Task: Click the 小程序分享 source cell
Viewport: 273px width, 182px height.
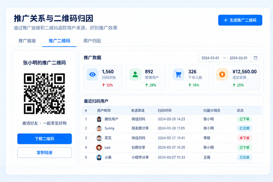Action: click(x=140, y=157)
